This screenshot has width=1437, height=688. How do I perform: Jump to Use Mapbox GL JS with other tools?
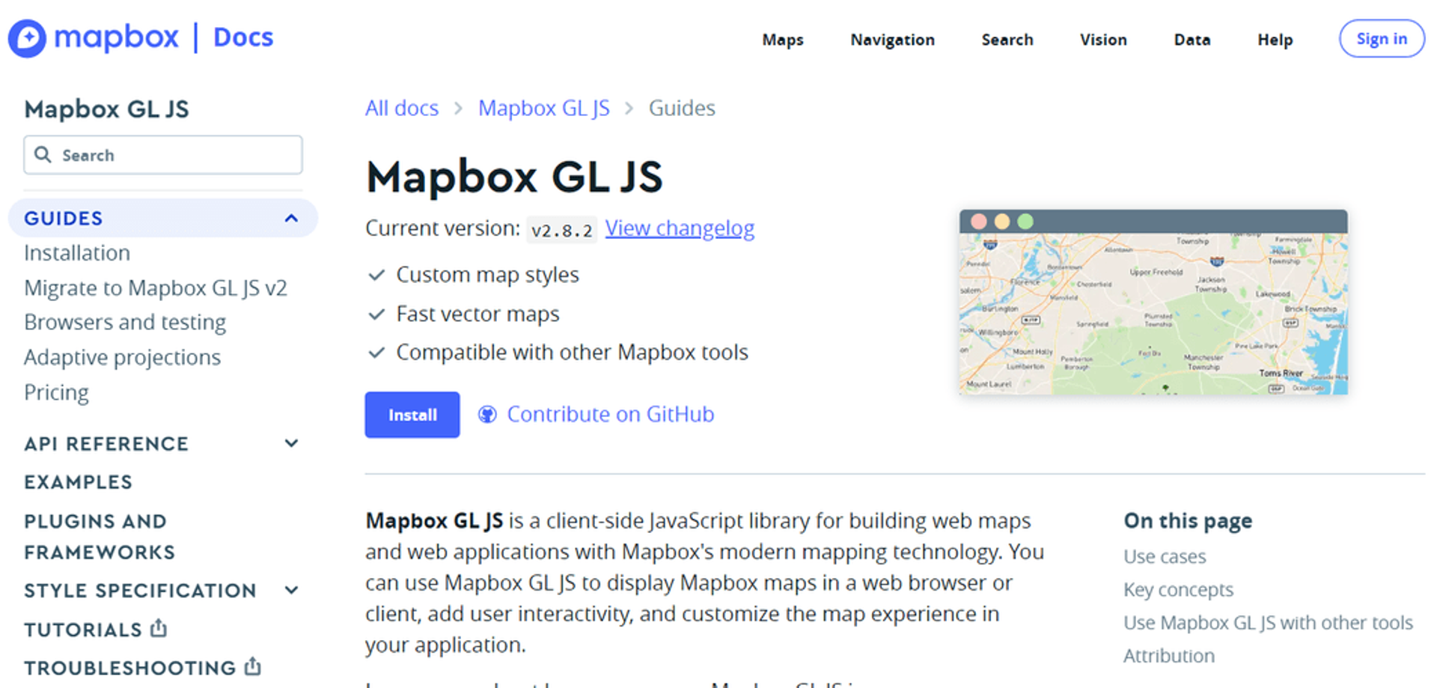(1268, 622)
